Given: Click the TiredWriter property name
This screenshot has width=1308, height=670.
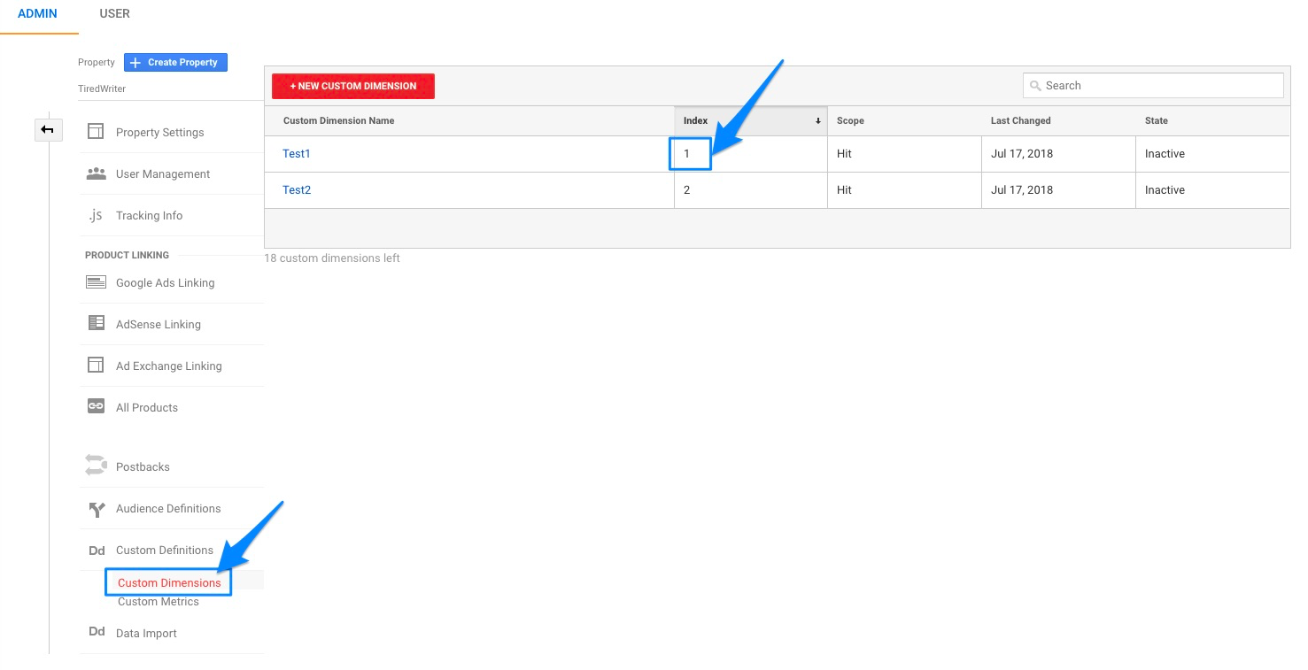Looking at the screenshot, I should [103, 89].
